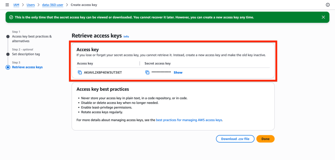Click the active Step 3 circle indicator

click(x=8, y=67)
